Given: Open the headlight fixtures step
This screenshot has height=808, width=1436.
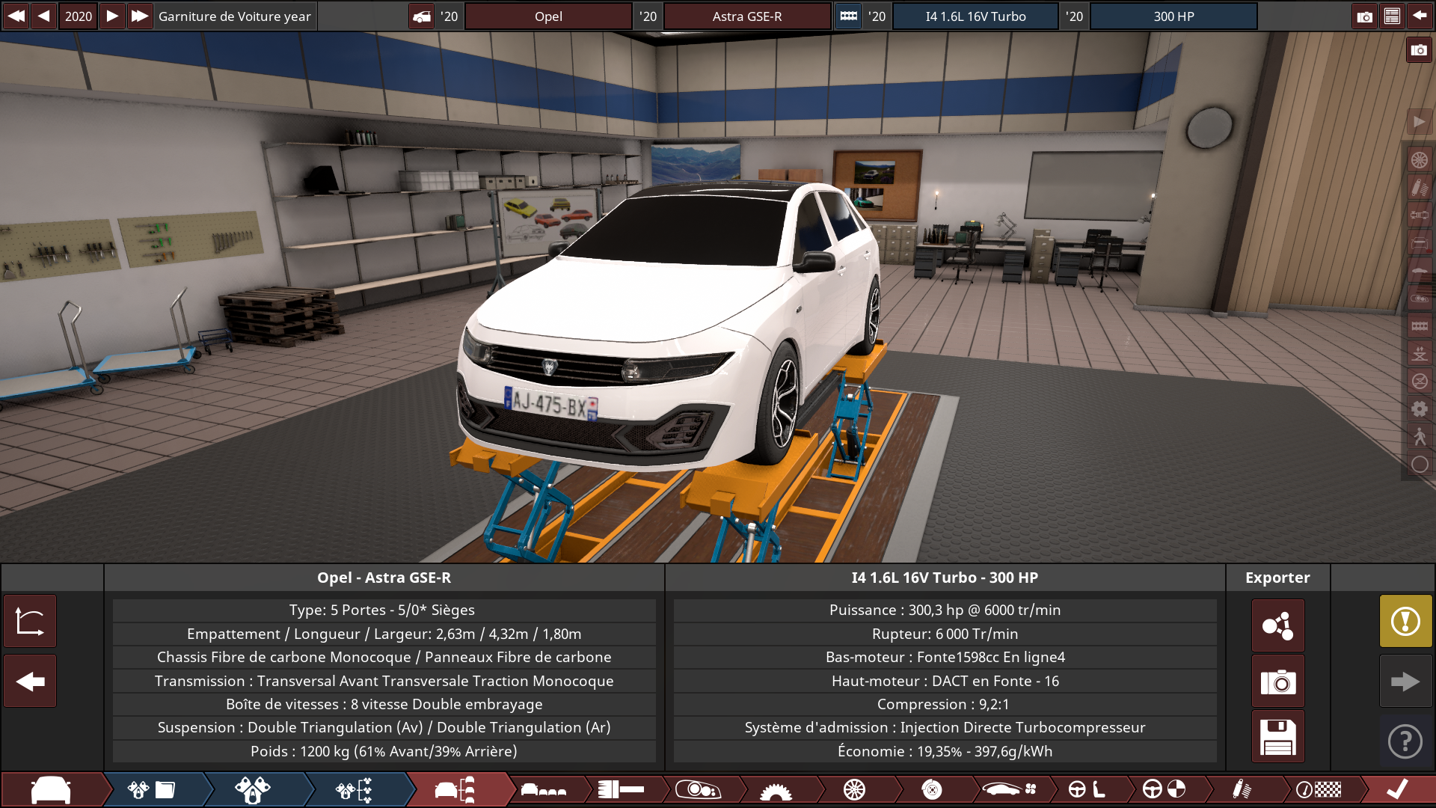Looking at the screenshot, I should pyautogui.click(x=698, y=790).
